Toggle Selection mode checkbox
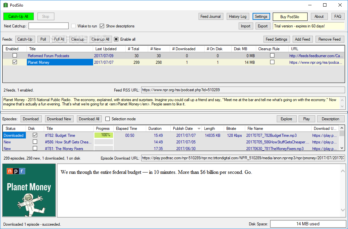 pyautogui.click(x=108, y=119)
